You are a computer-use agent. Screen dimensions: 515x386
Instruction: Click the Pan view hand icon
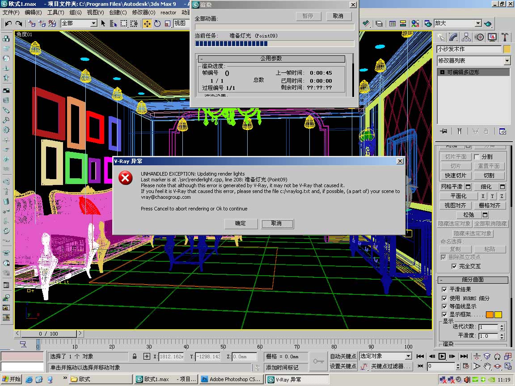(487, 366)
